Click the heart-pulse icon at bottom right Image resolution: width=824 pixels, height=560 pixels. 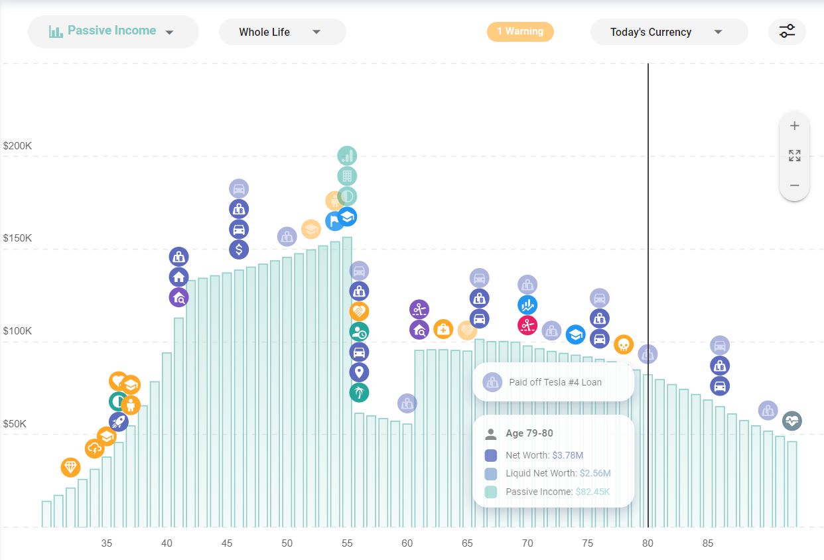click(791, 421)
